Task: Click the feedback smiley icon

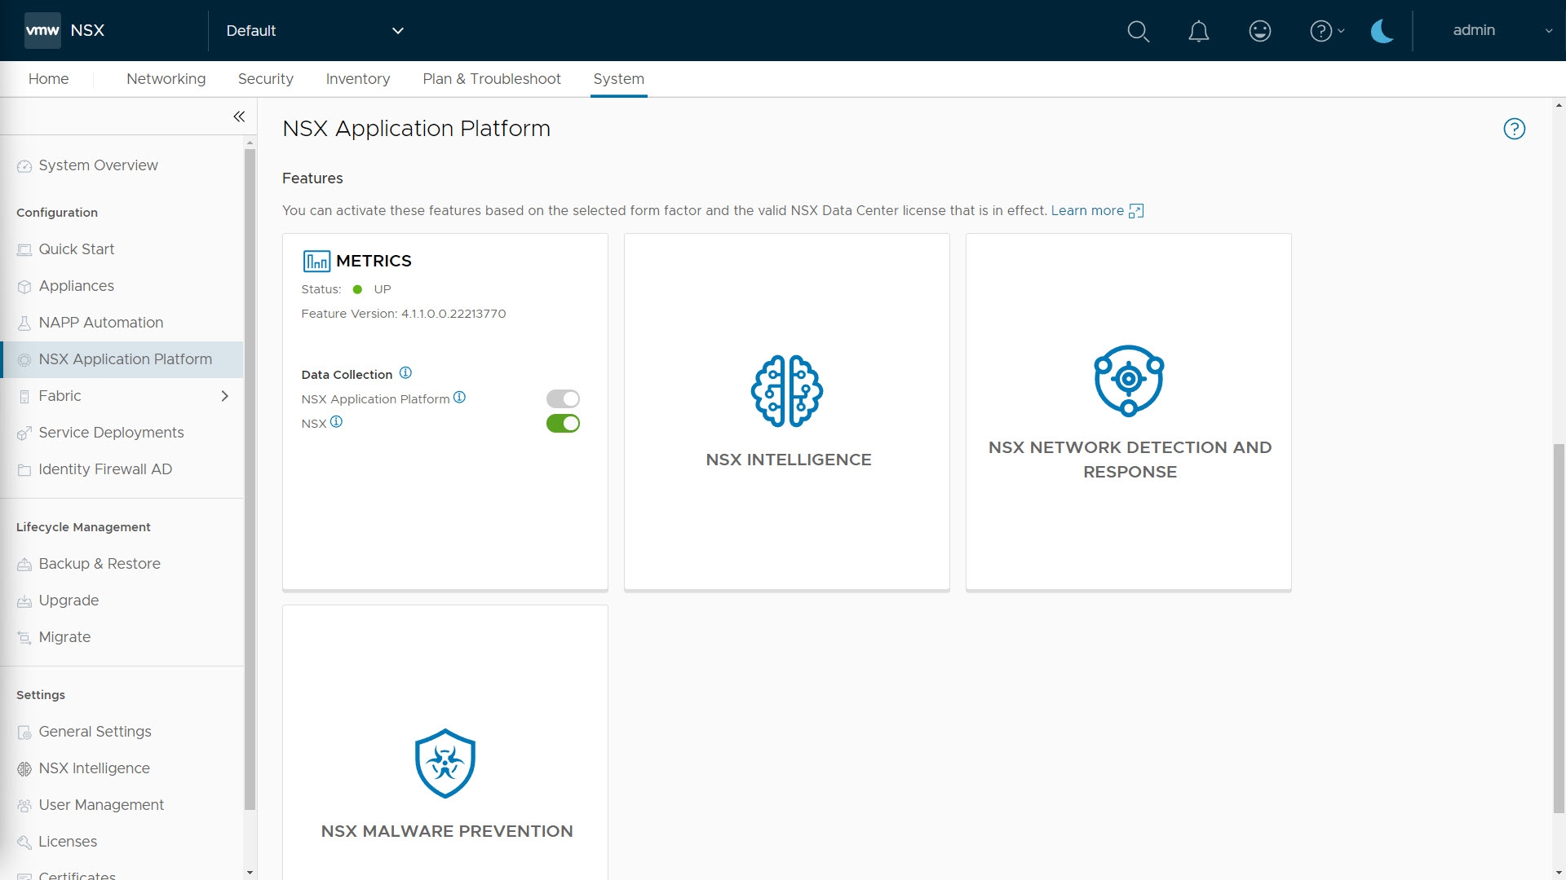Action: coord(1259,31)
